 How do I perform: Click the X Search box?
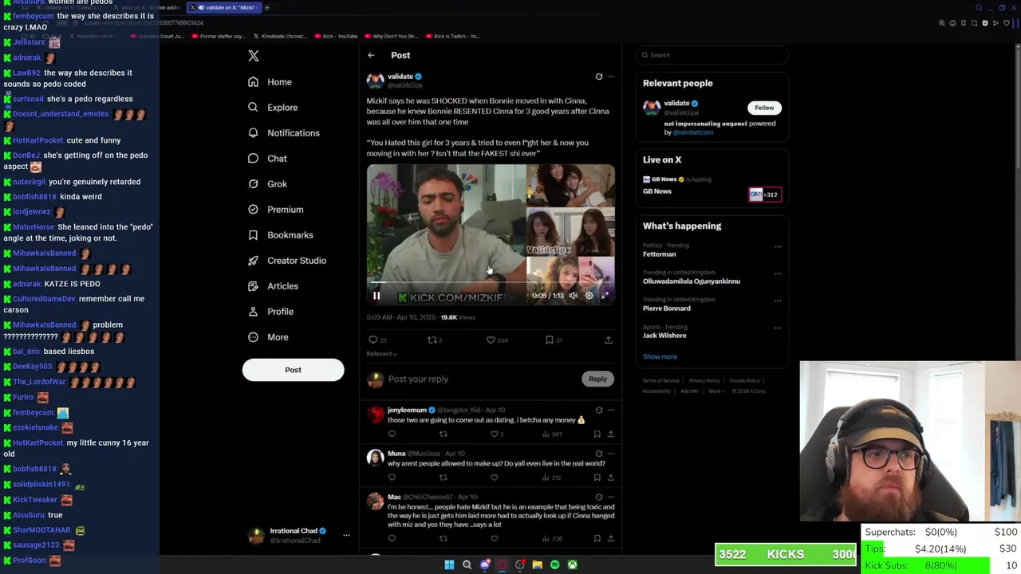click(x=712, y=55)
